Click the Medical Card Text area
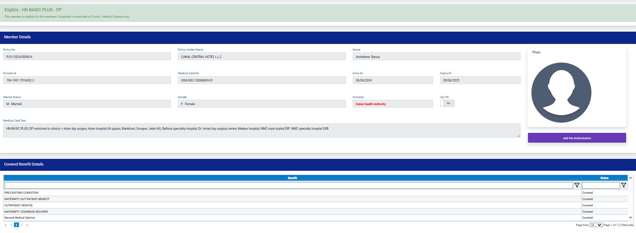 click(261, 130)
